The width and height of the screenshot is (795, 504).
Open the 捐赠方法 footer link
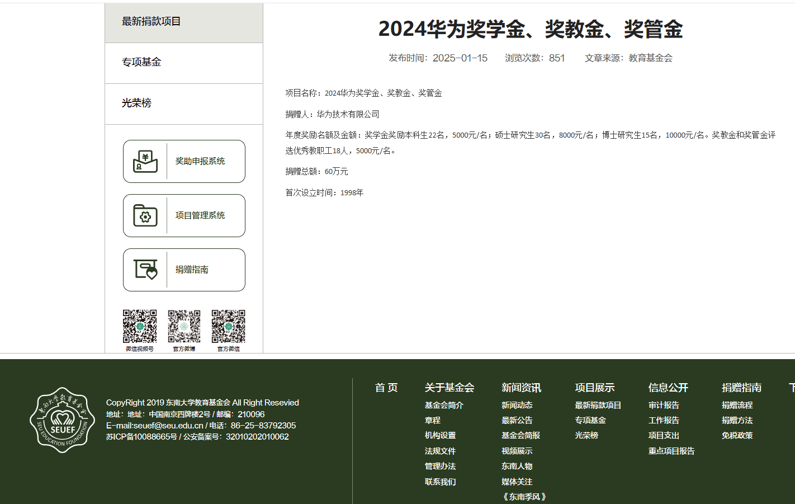[737, 420]
